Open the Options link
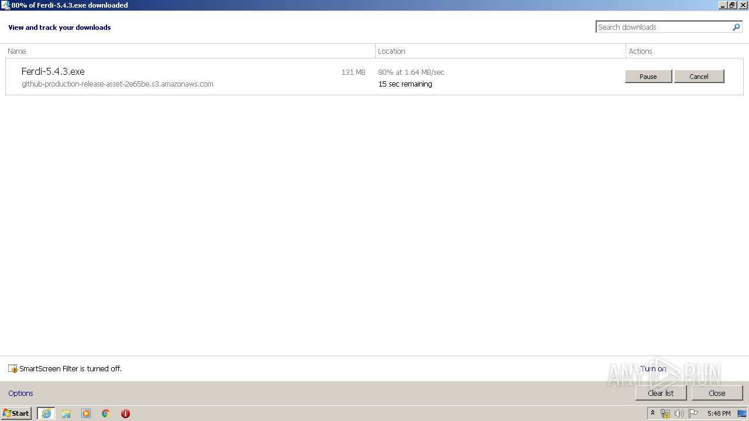749x421 pixels. click(21, 394)
